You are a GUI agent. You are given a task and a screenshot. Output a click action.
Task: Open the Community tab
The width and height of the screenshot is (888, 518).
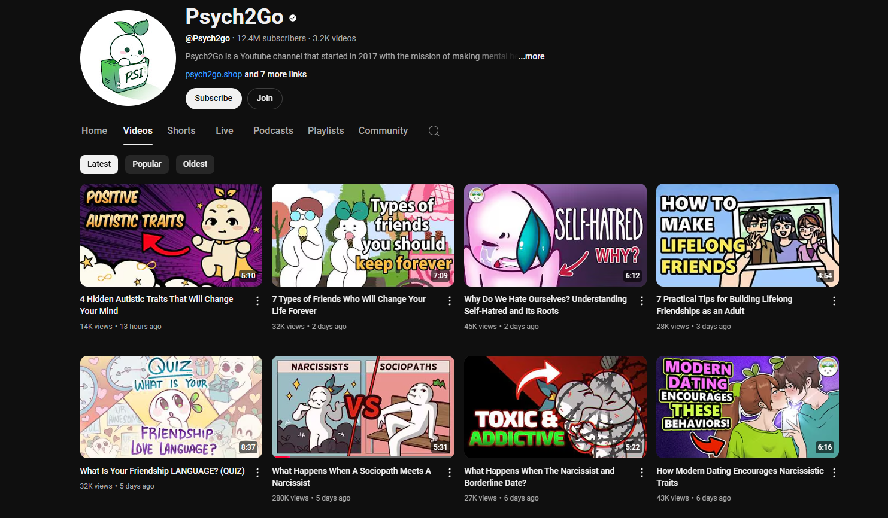pyautogui.click(x=383, y=130)
